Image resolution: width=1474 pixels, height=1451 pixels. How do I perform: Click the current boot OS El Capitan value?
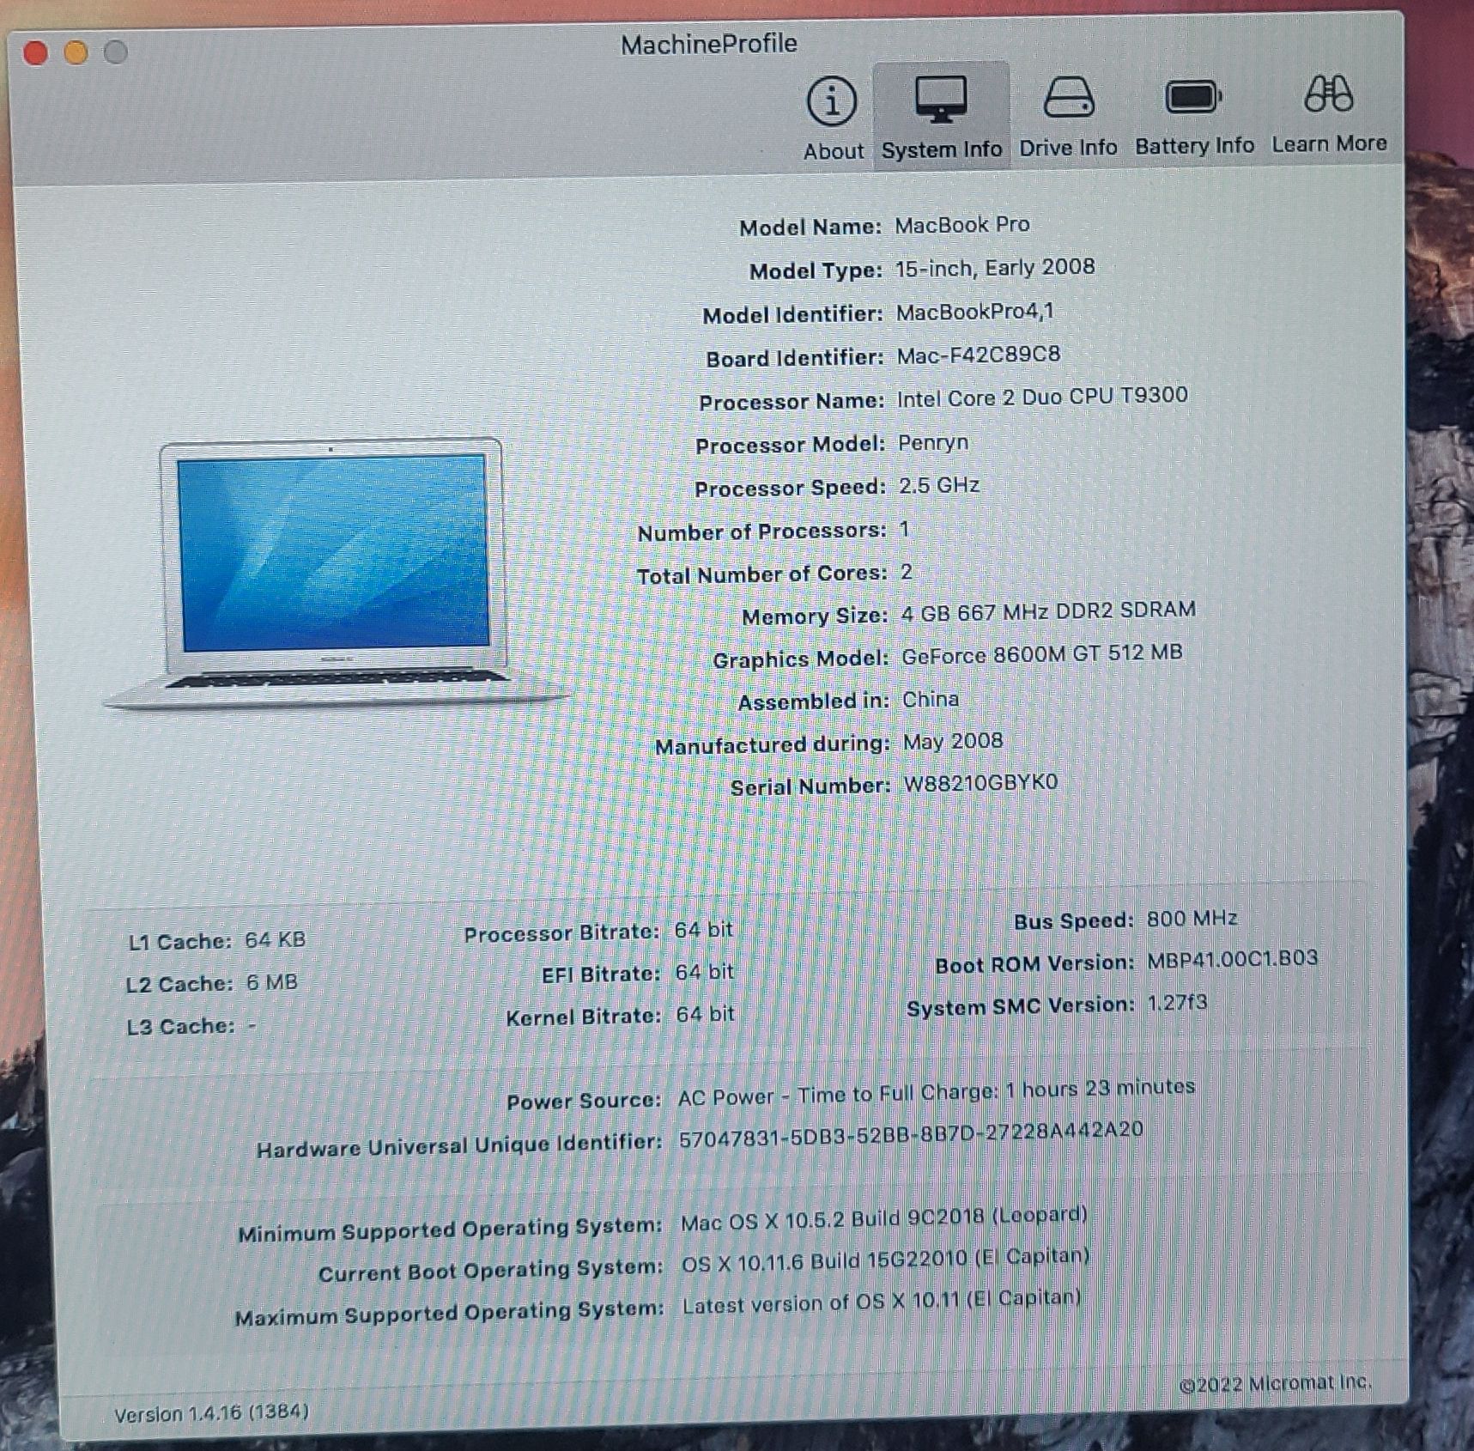(884, 1260)
